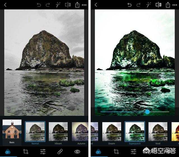Open Looks tab in right screen
179x157 pixels.
pyautogui.click(x=98, y=152)
